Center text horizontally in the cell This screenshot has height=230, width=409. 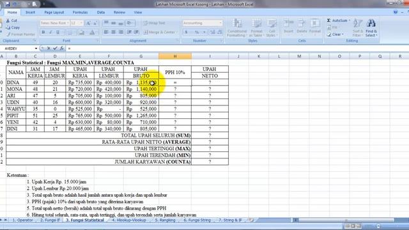click(x=114, y=32)
